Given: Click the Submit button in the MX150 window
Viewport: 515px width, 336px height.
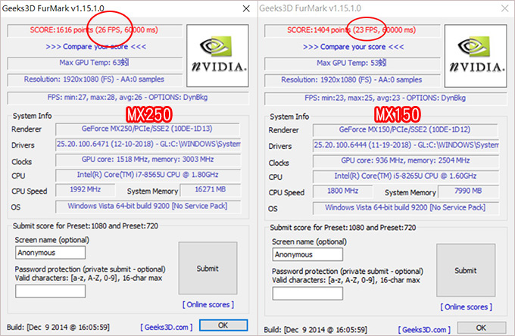Looking at the screenshot, I should click(466, 270).
